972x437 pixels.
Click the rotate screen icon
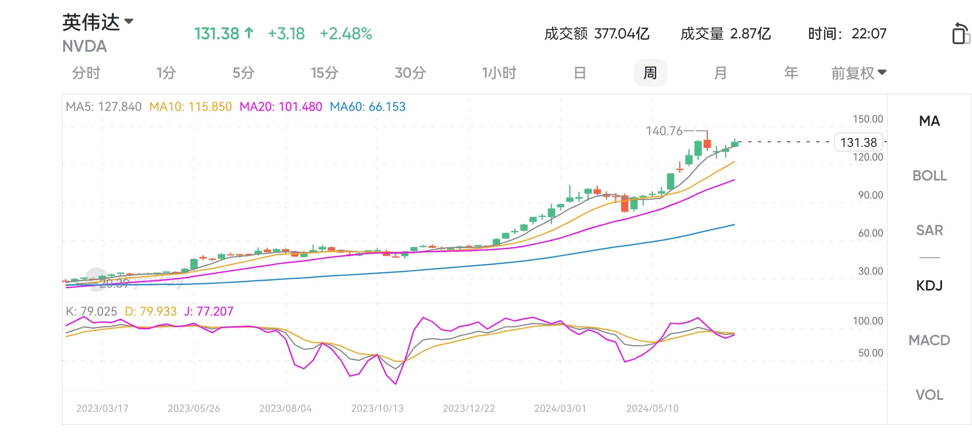tap(961, 34)
